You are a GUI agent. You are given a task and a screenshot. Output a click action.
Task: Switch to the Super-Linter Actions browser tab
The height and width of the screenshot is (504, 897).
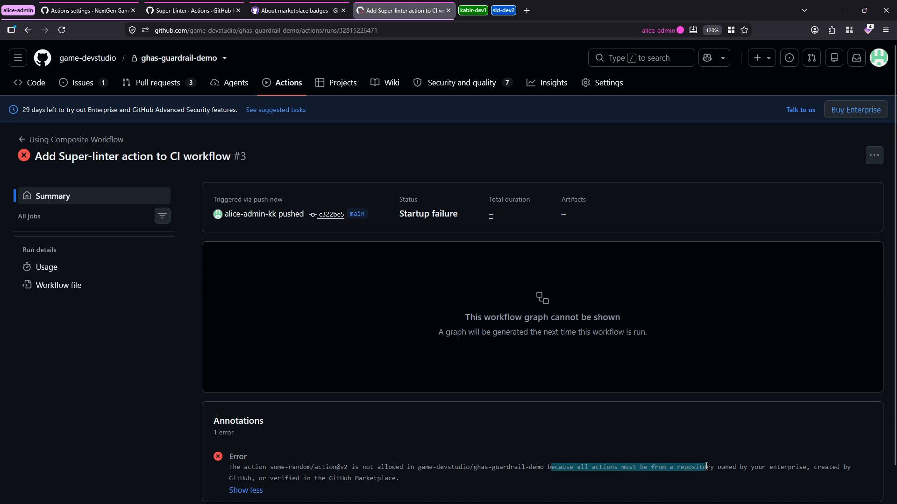click(x=193, y=10)
